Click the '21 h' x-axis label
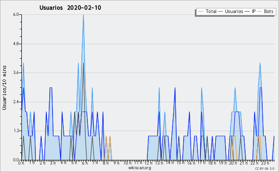279x172 pixels. click(243, 163)
